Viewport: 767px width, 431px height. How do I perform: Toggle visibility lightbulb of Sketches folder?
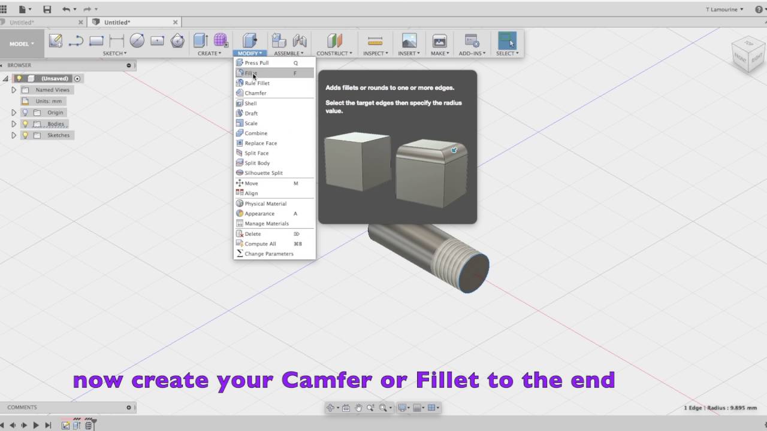pyautogui.click(x=25, y=135)
